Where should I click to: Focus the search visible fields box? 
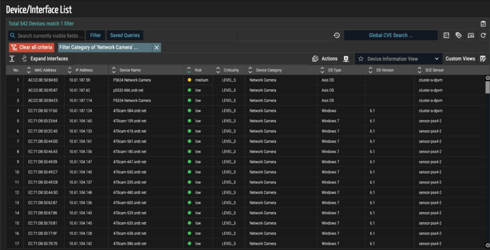pos(46,35)
